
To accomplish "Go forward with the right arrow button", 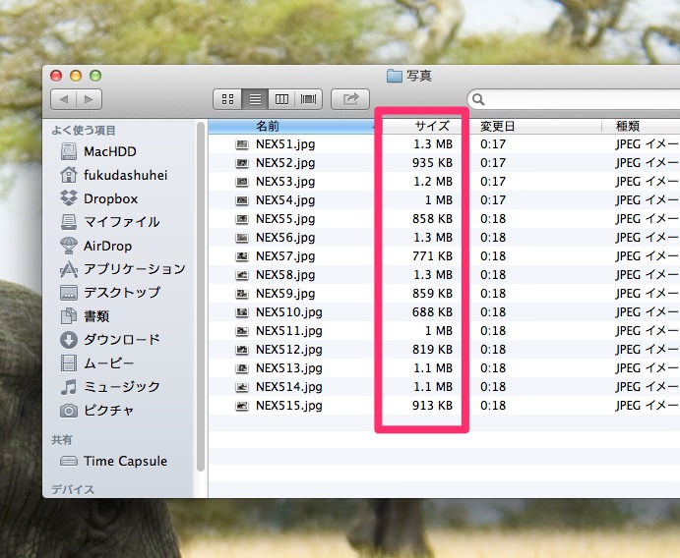I will pos(89,99).
